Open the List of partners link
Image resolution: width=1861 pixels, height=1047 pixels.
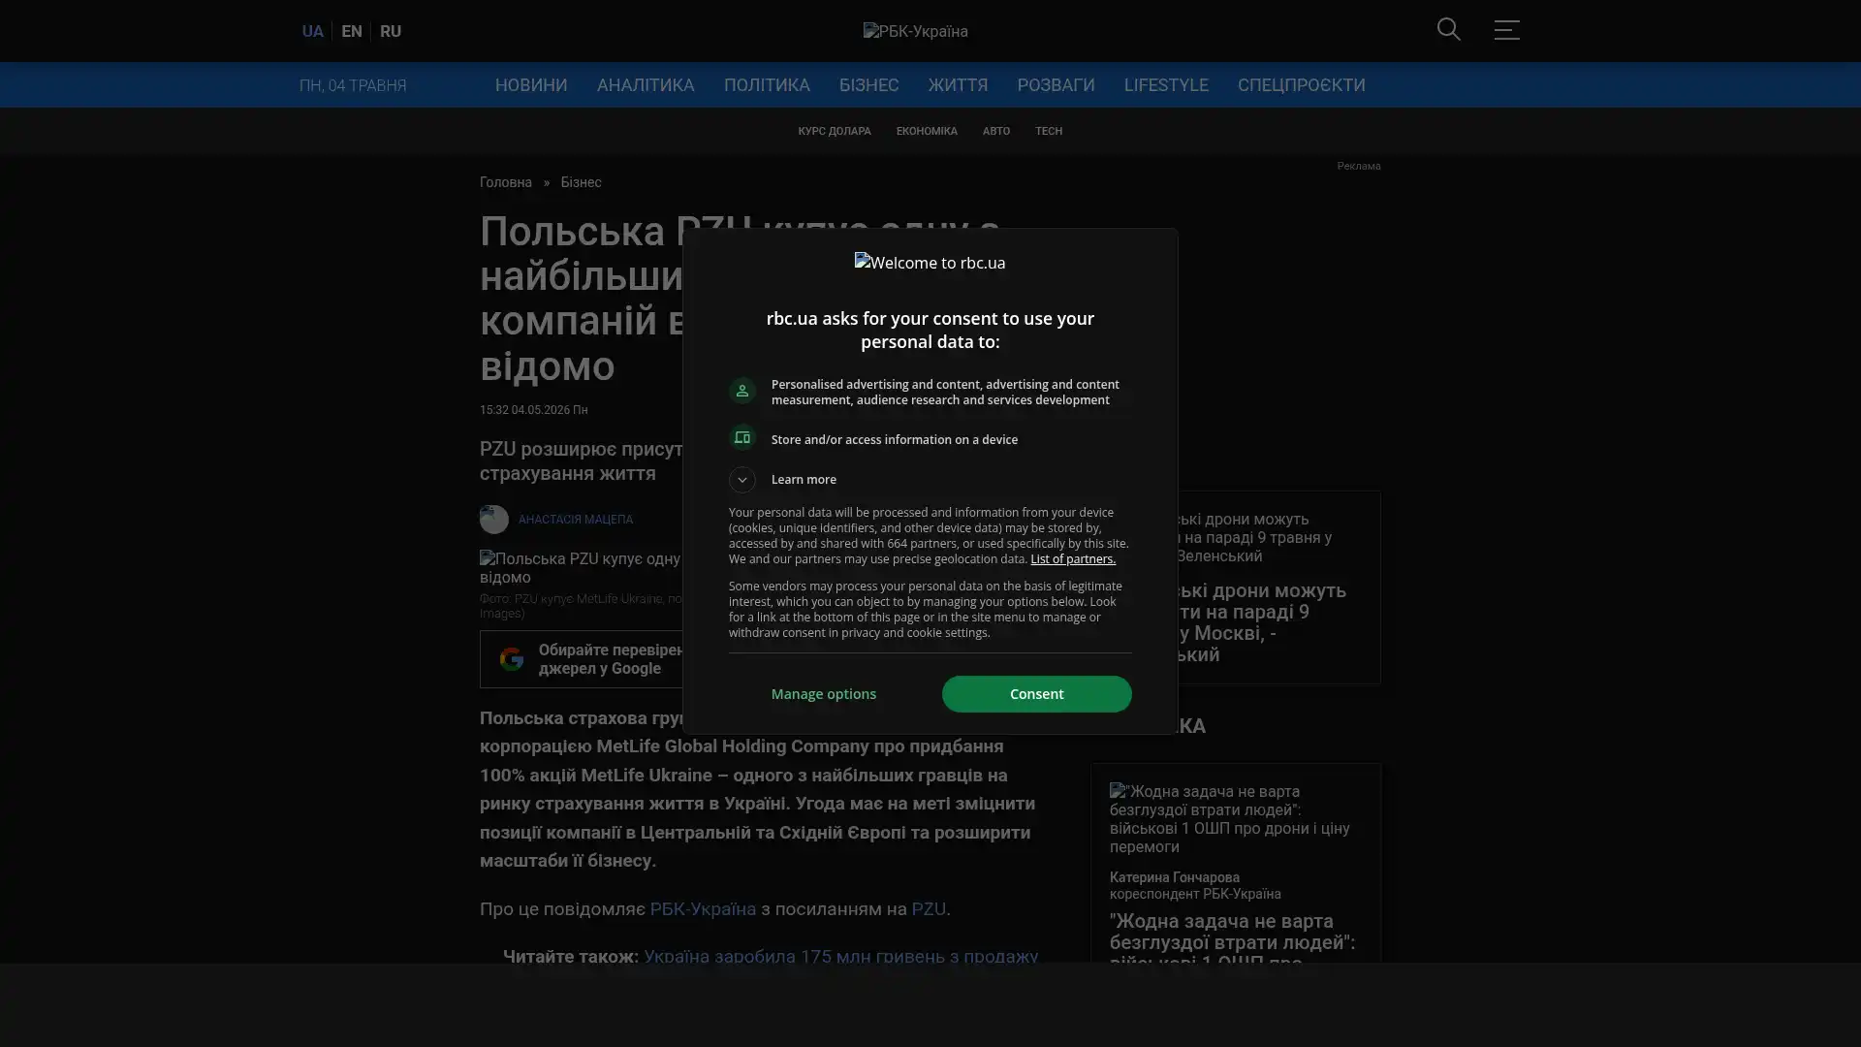1073,559
